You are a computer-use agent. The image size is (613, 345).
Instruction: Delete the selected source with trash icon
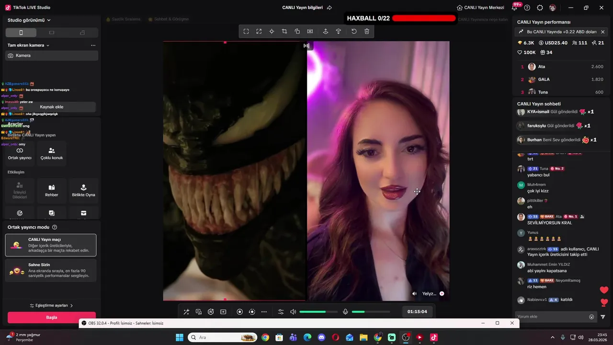click(367, 32)
